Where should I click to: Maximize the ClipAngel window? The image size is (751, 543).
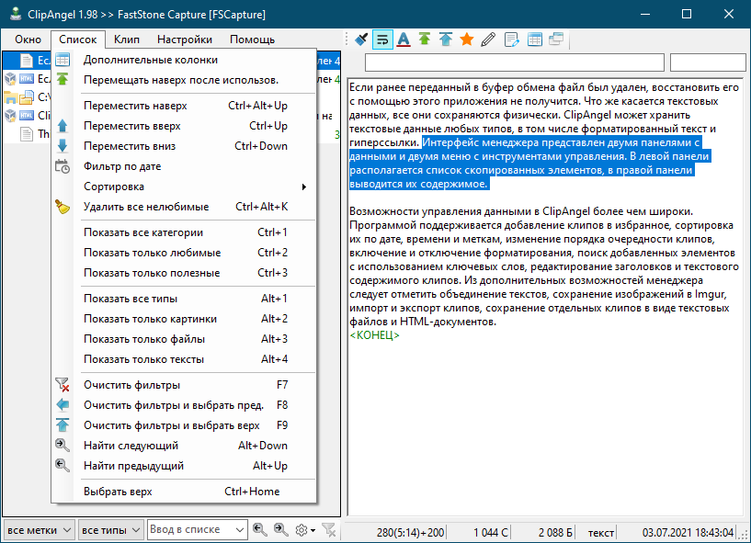pos(687,14)
